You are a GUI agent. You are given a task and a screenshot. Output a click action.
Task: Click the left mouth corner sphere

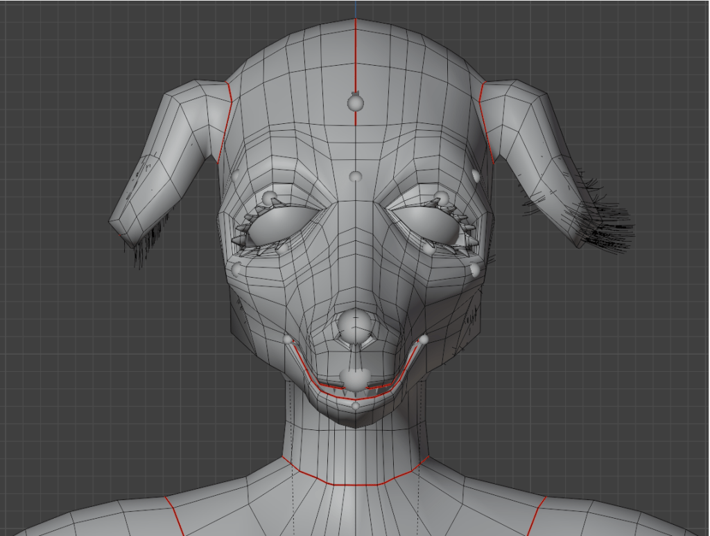288,339
